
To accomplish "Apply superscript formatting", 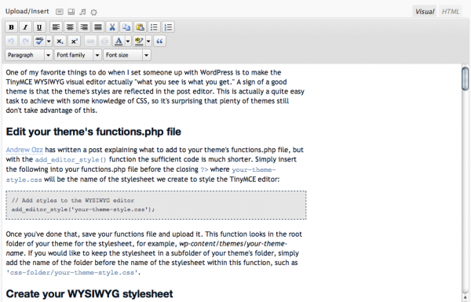I will 74,41.
